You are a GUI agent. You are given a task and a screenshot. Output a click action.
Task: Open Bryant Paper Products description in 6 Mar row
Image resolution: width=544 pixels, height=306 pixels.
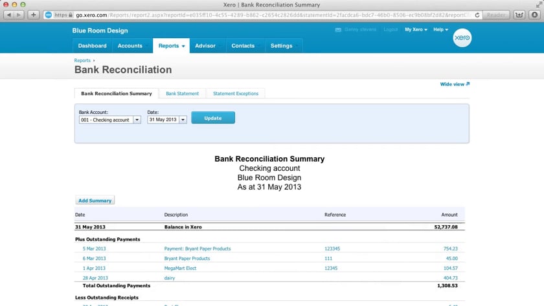[187, 259]
